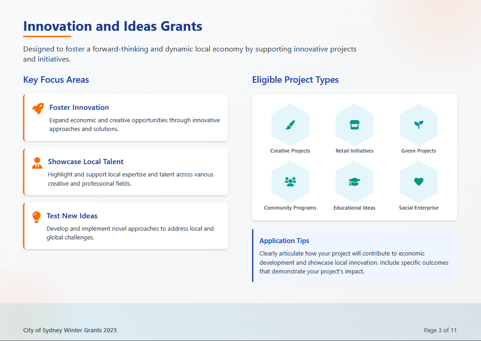481x341 pixels.
Task: Click the heart Social Enterprise icon
Action: click(418, 182)
